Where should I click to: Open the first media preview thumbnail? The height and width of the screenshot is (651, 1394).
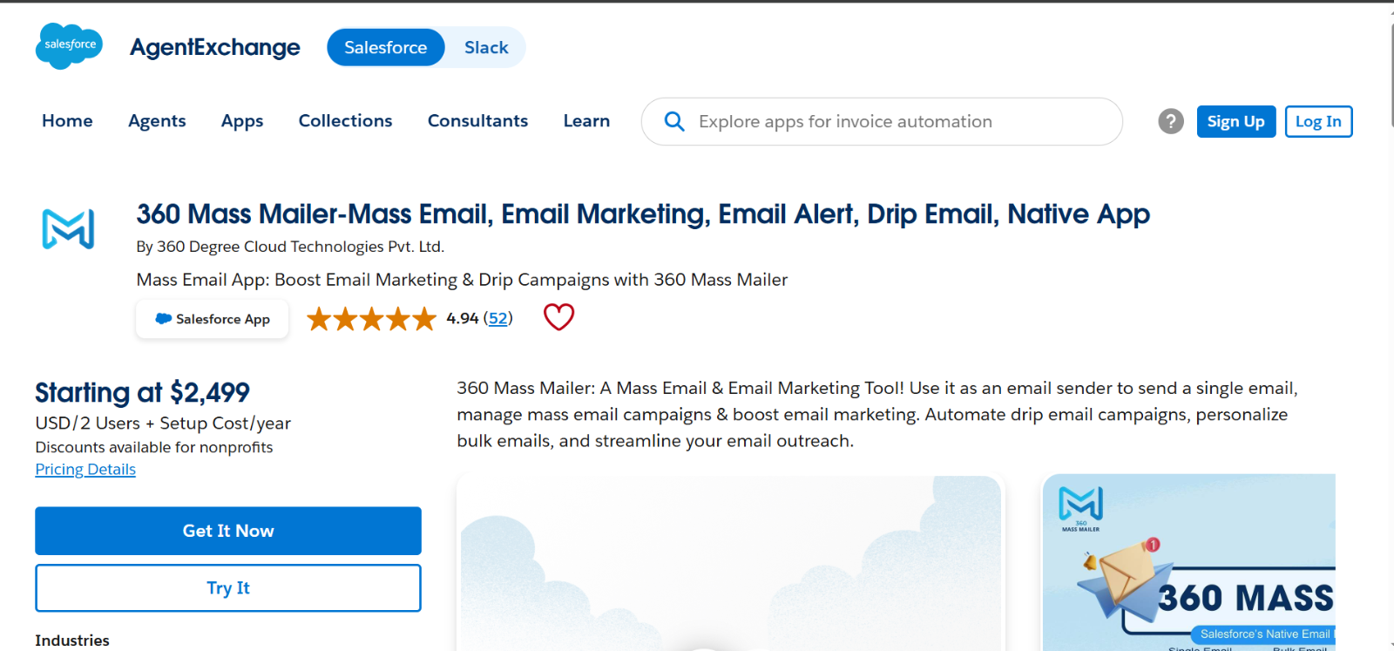pos(729,563)
